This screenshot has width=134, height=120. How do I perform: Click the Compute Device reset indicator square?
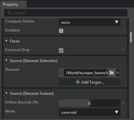coord(123,22)
